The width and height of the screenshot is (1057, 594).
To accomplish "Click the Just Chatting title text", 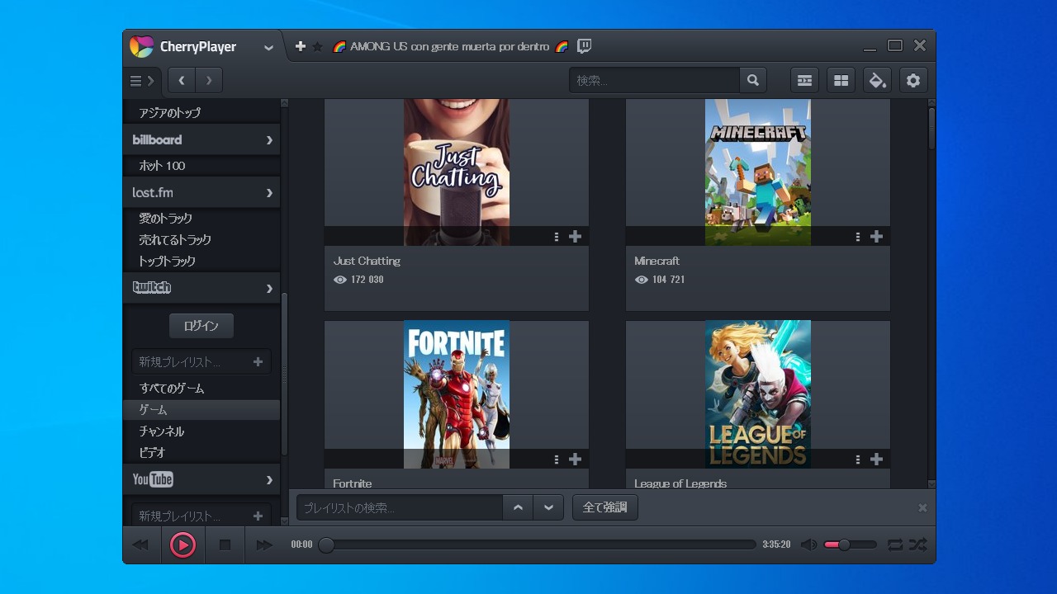I will tap(367, 262).
